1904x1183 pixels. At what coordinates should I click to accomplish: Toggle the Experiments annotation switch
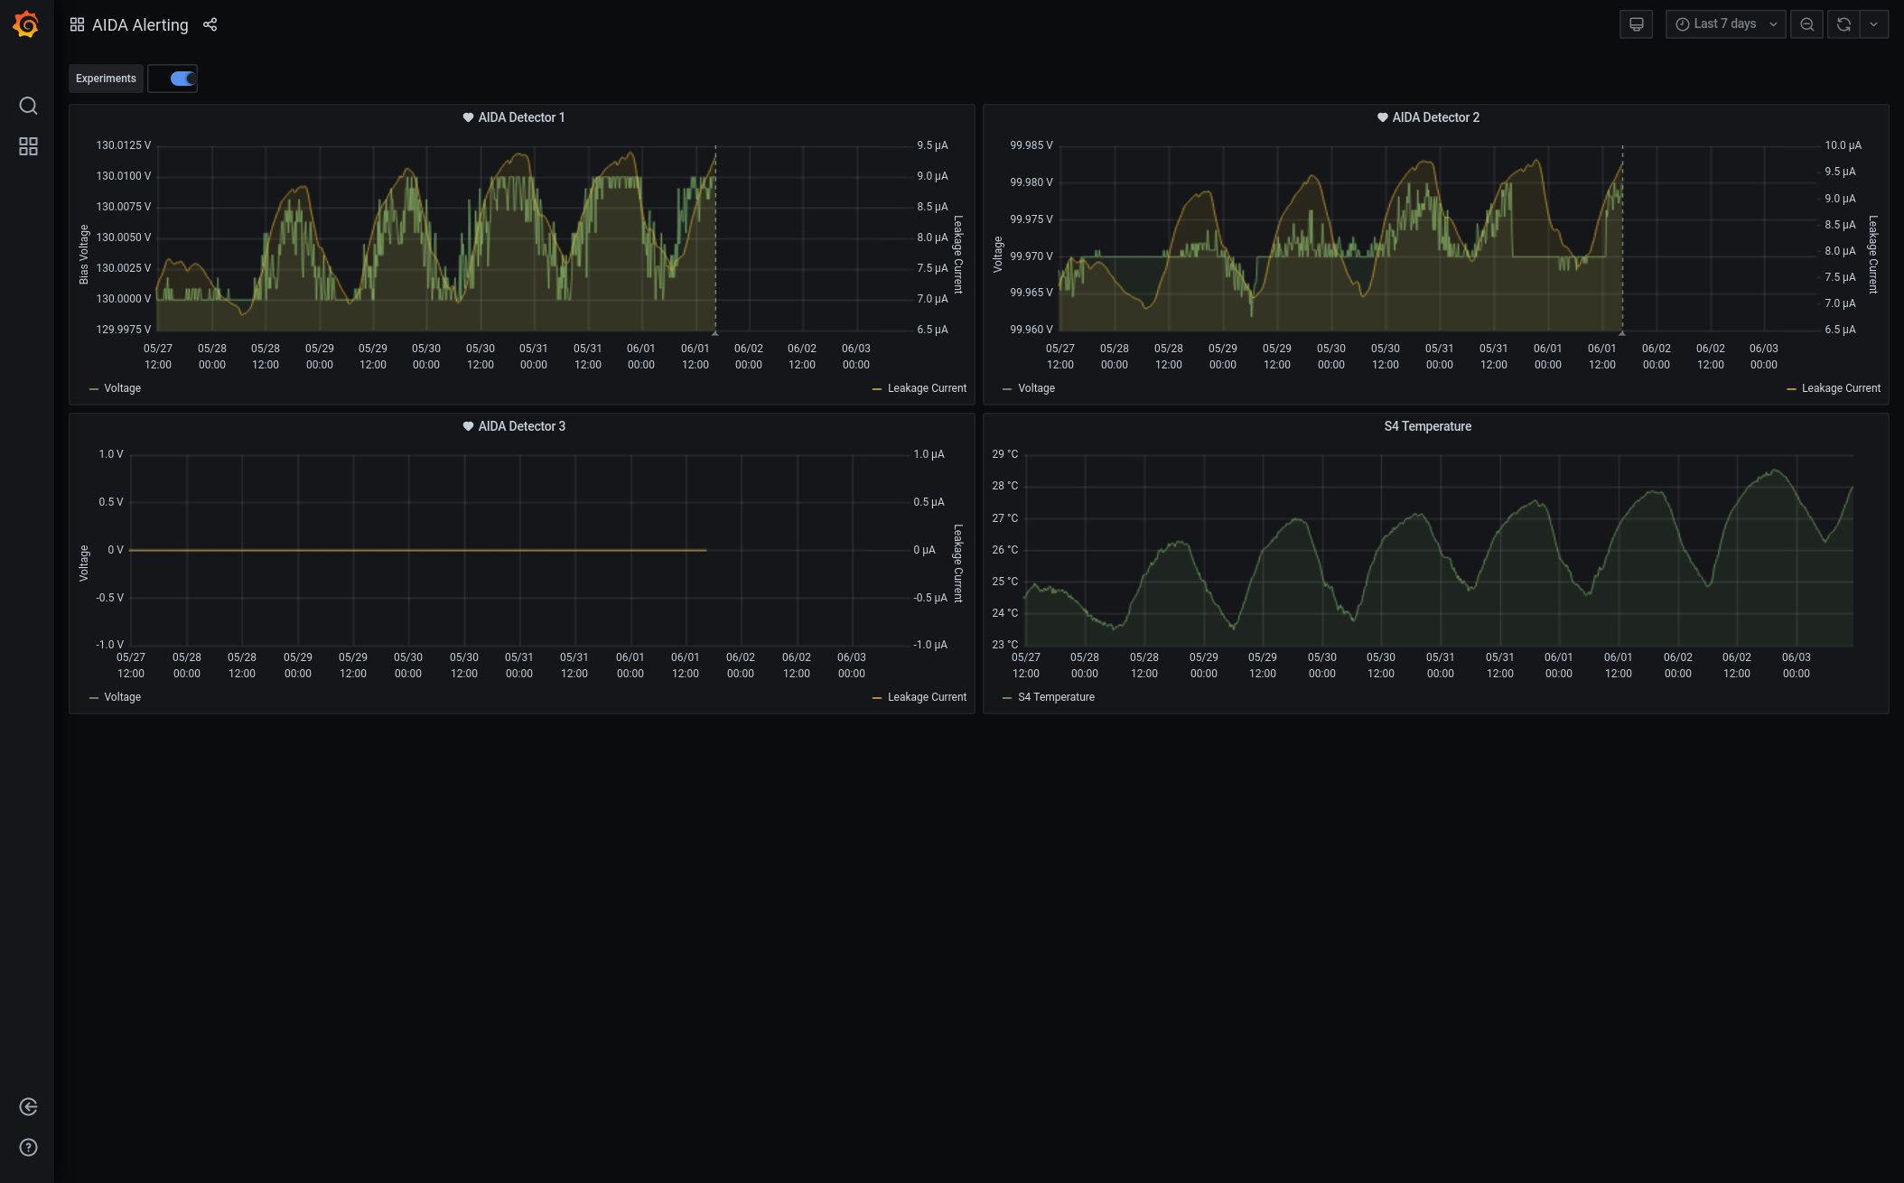tap(183, 79)
